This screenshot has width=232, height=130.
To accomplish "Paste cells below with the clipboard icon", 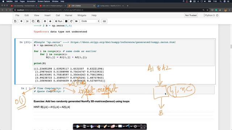I will (x=38, y=21).
